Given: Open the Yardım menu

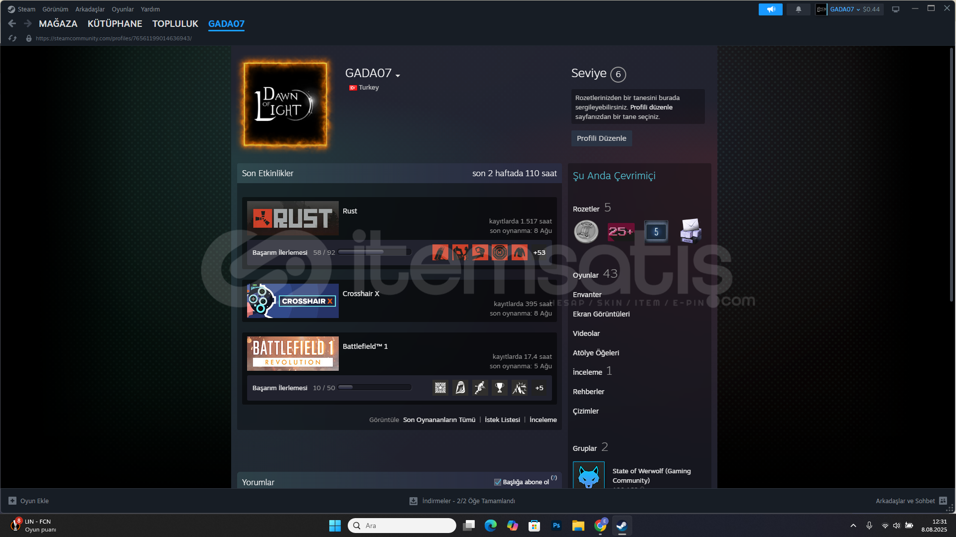Looking at the screenshot, I should pos(150,9).
